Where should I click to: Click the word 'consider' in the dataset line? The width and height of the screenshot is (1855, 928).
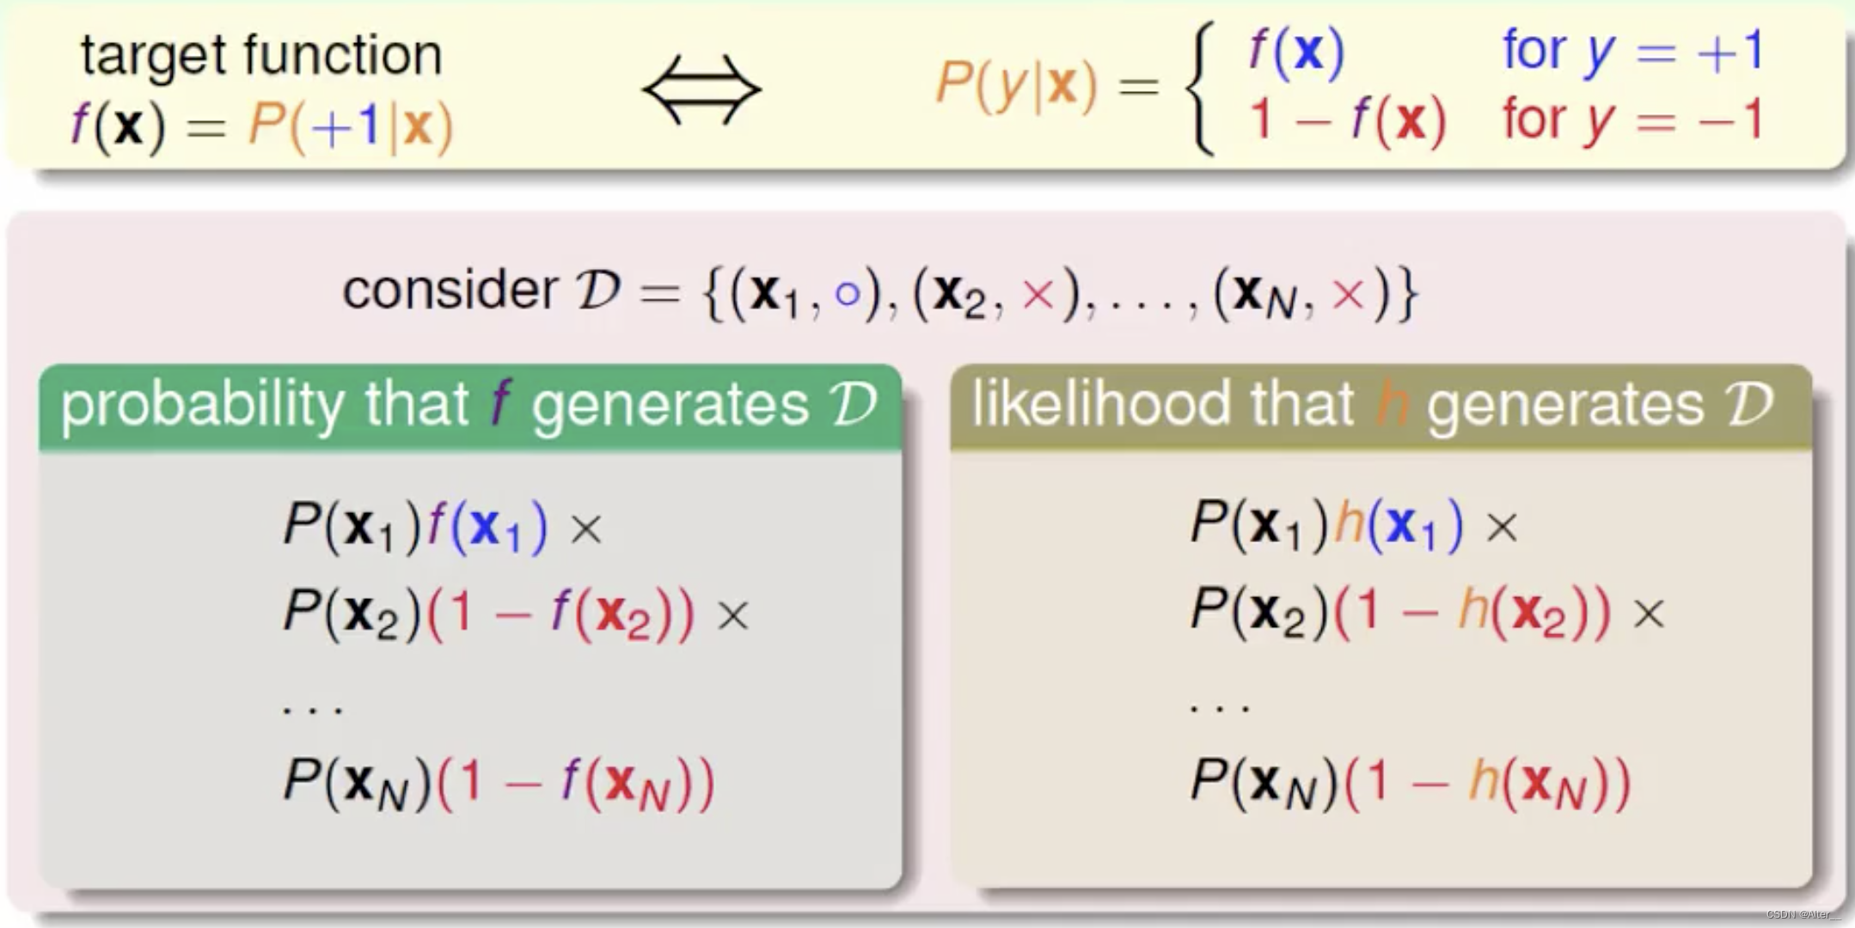(x=450, y=290)
